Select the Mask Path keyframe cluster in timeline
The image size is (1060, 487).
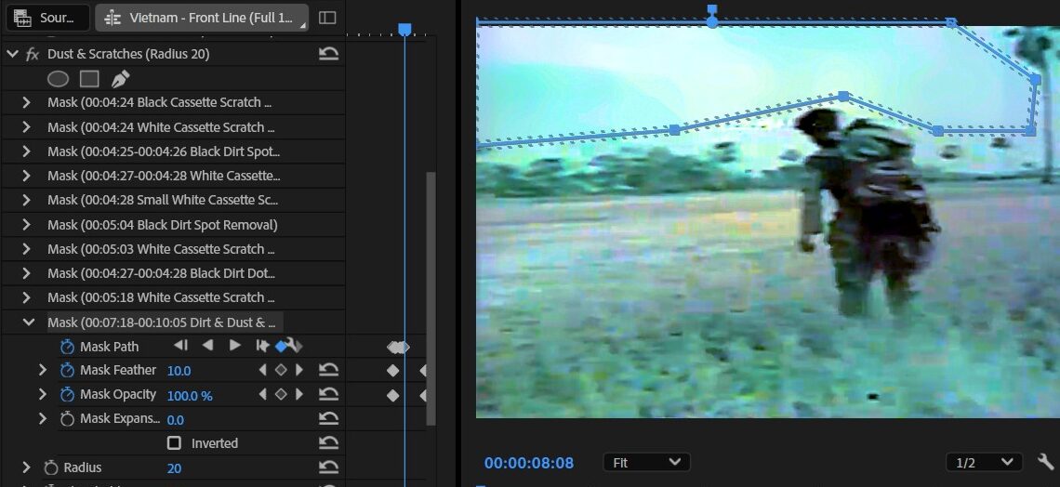[x=398, y=348]
